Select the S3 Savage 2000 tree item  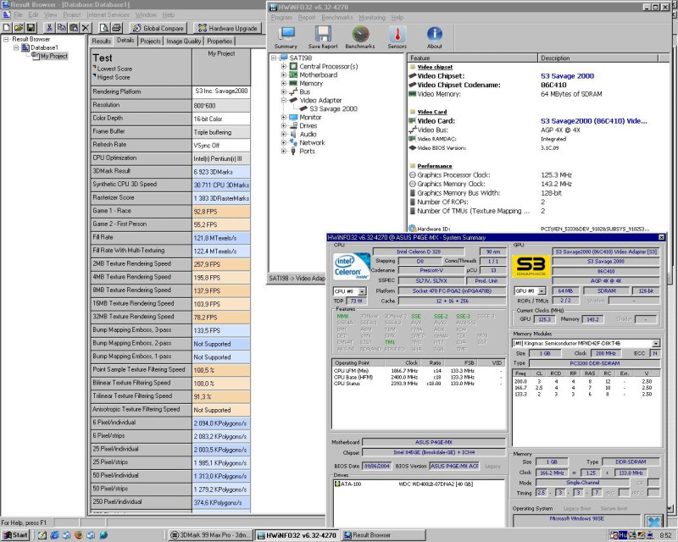coord(333,108)
